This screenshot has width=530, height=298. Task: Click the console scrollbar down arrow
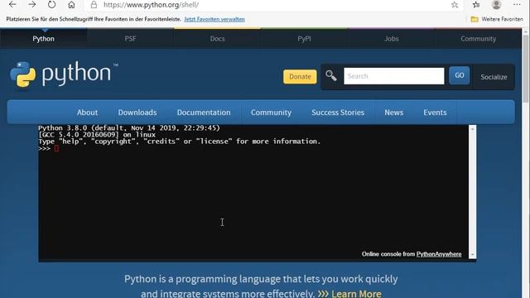tap(473, 255)
